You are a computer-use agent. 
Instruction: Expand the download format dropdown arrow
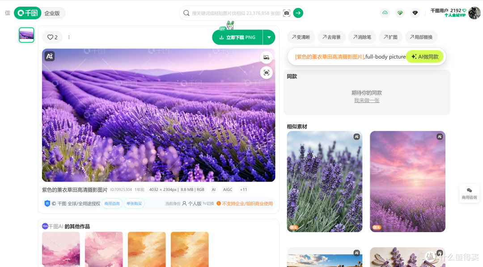(269, 37)
